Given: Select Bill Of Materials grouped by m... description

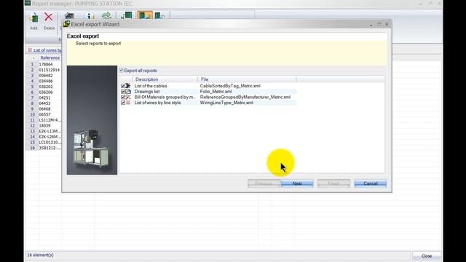Looking at the screenshot, I should 165,97.
